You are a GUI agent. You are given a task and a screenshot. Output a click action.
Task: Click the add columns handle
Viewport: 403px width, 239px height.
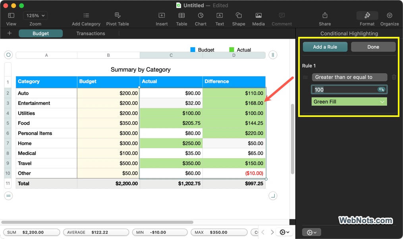(273, 55)
